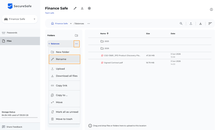Collapse the Balances folder chevron

click(49, 44)
